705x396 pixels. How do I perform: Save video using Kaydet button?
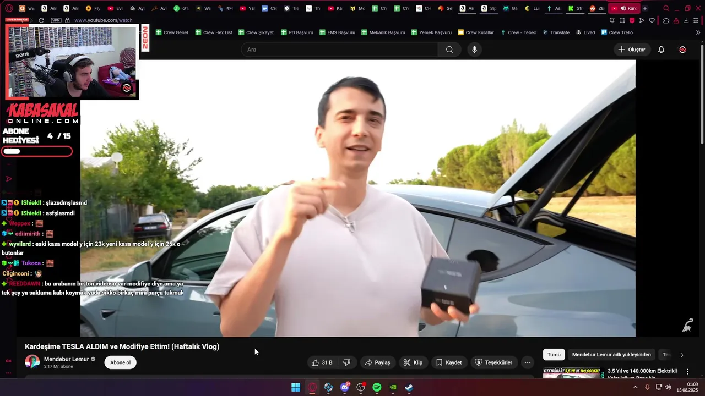pyautogui.click(x=449, y=362)
